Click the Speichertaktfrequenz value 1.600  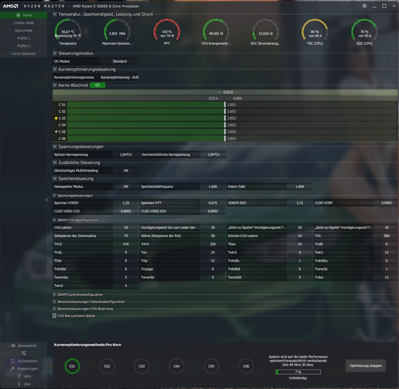(x=213, y=186)
